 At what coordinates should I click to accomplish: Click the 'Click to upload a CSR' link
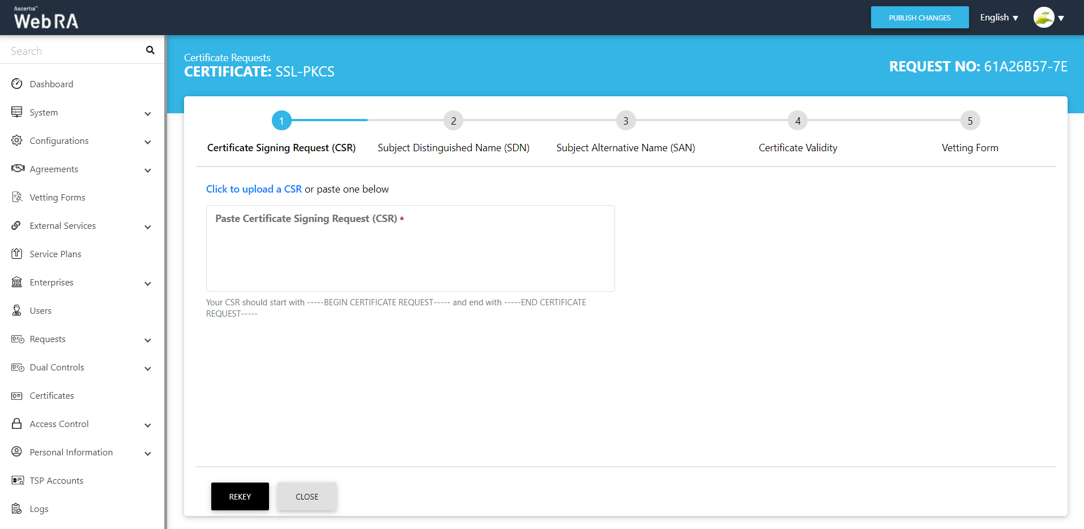tap(254, 189)
